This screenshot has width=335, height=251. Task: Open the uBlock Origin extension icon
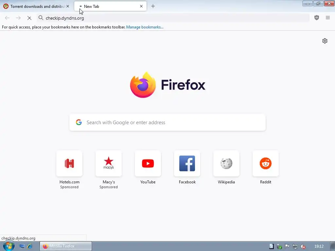pos(317,18)
